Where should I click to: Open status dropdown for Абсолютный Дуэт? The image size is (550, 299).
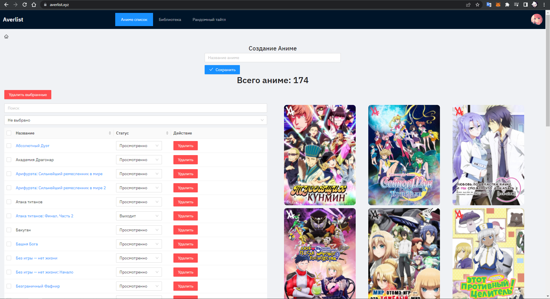click(139, 146)
